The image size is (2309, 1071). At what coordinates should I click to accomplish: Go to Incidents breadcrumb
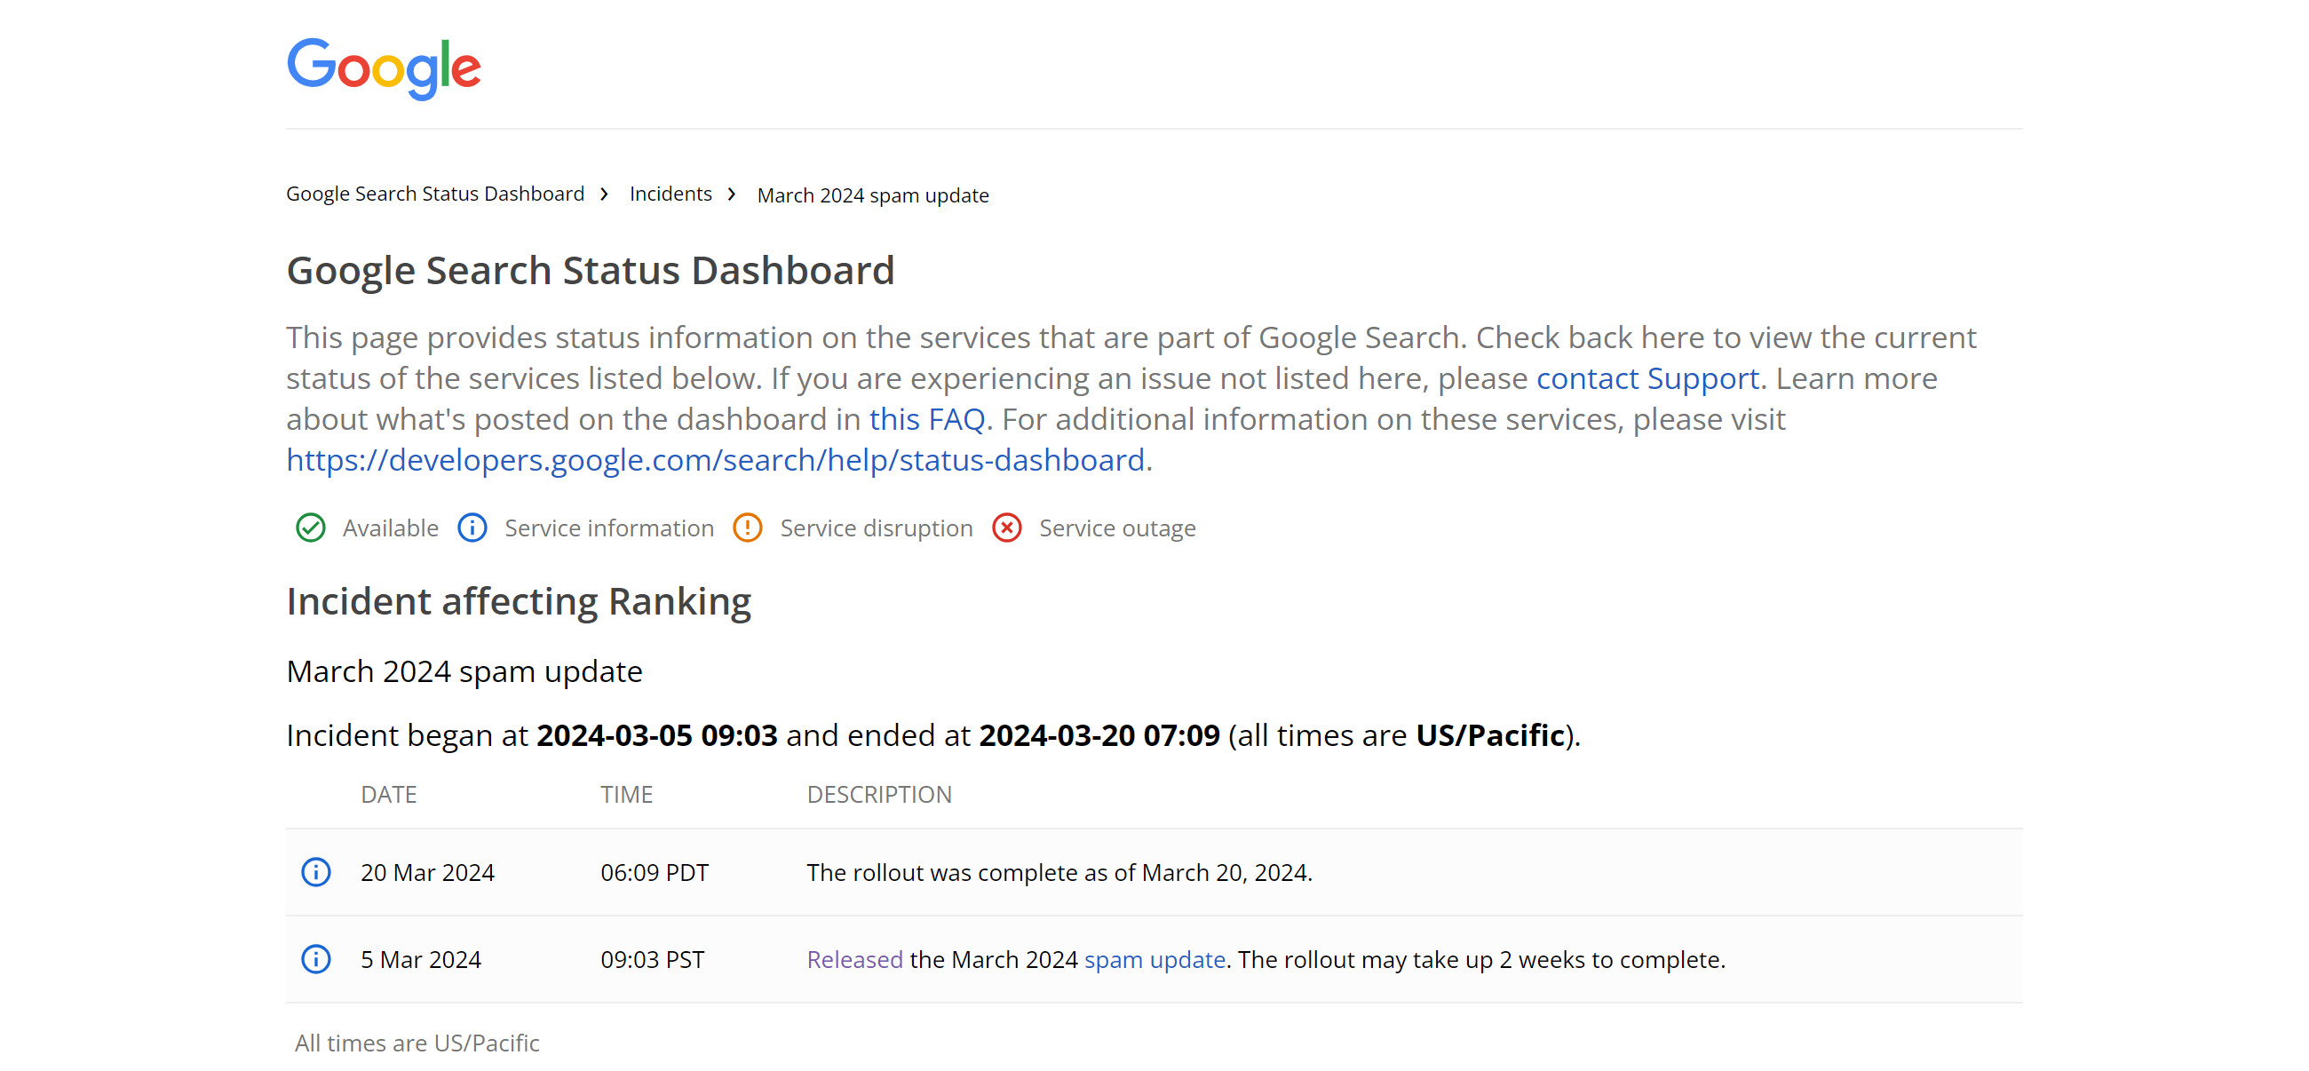point(670,194)
